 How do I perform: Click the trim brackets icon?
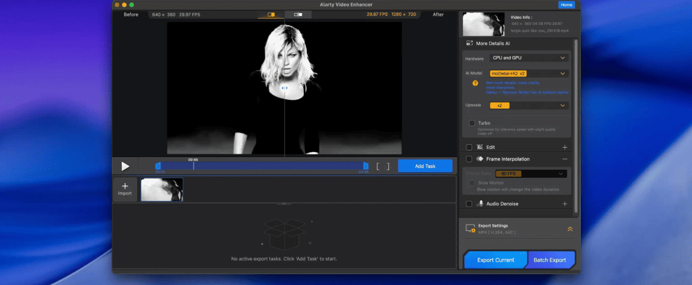[x=383, y=166]
